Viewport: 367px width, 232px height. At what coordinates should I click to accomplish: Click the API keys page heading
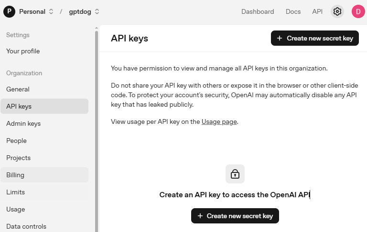click(130, 38)
